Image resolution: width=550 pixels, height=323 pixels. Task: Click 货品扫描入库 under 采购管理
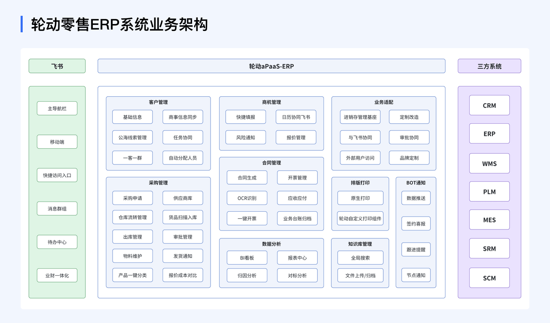182,217
